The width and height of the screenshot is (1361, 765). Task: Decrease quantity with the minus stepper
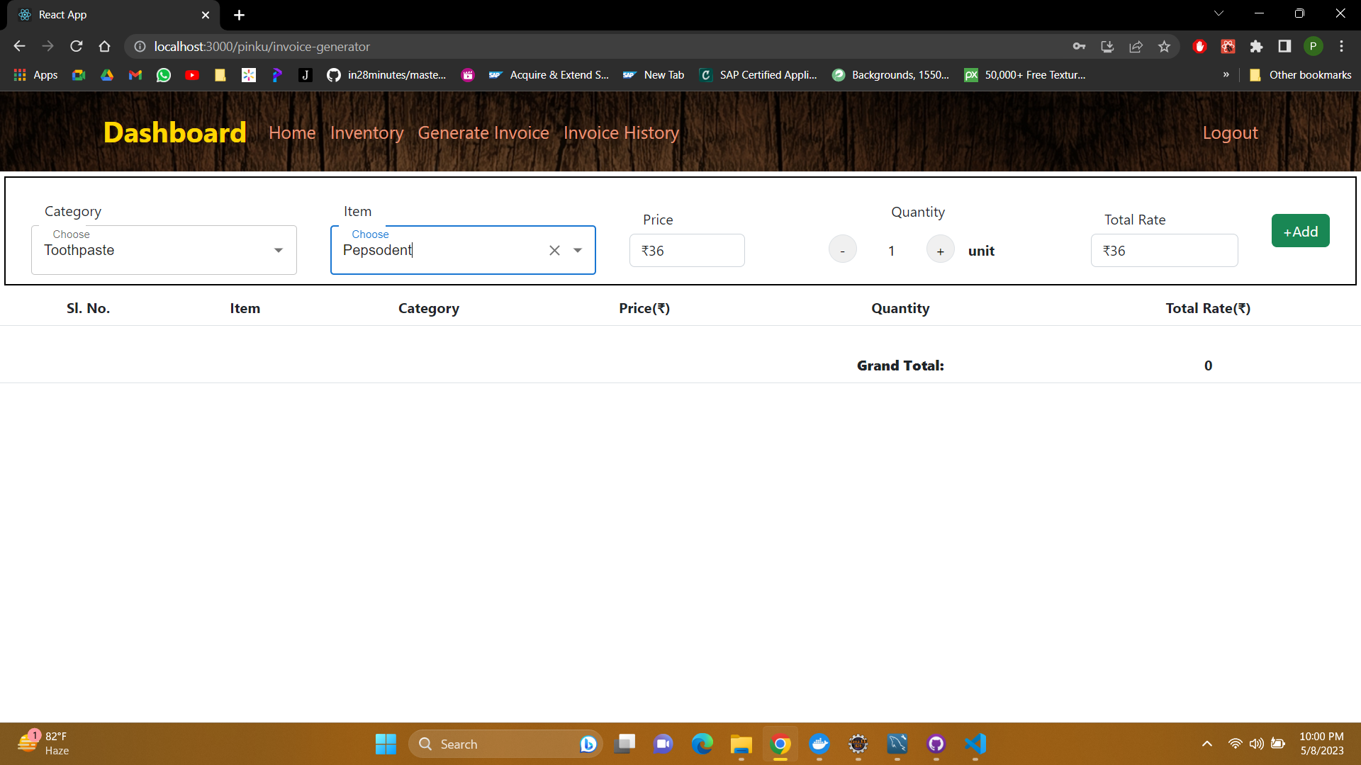tap(842, 249)
